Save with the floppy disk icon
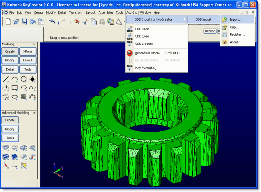Image resolution: width=261 pixels, height=192 pixels. point(25,21)
